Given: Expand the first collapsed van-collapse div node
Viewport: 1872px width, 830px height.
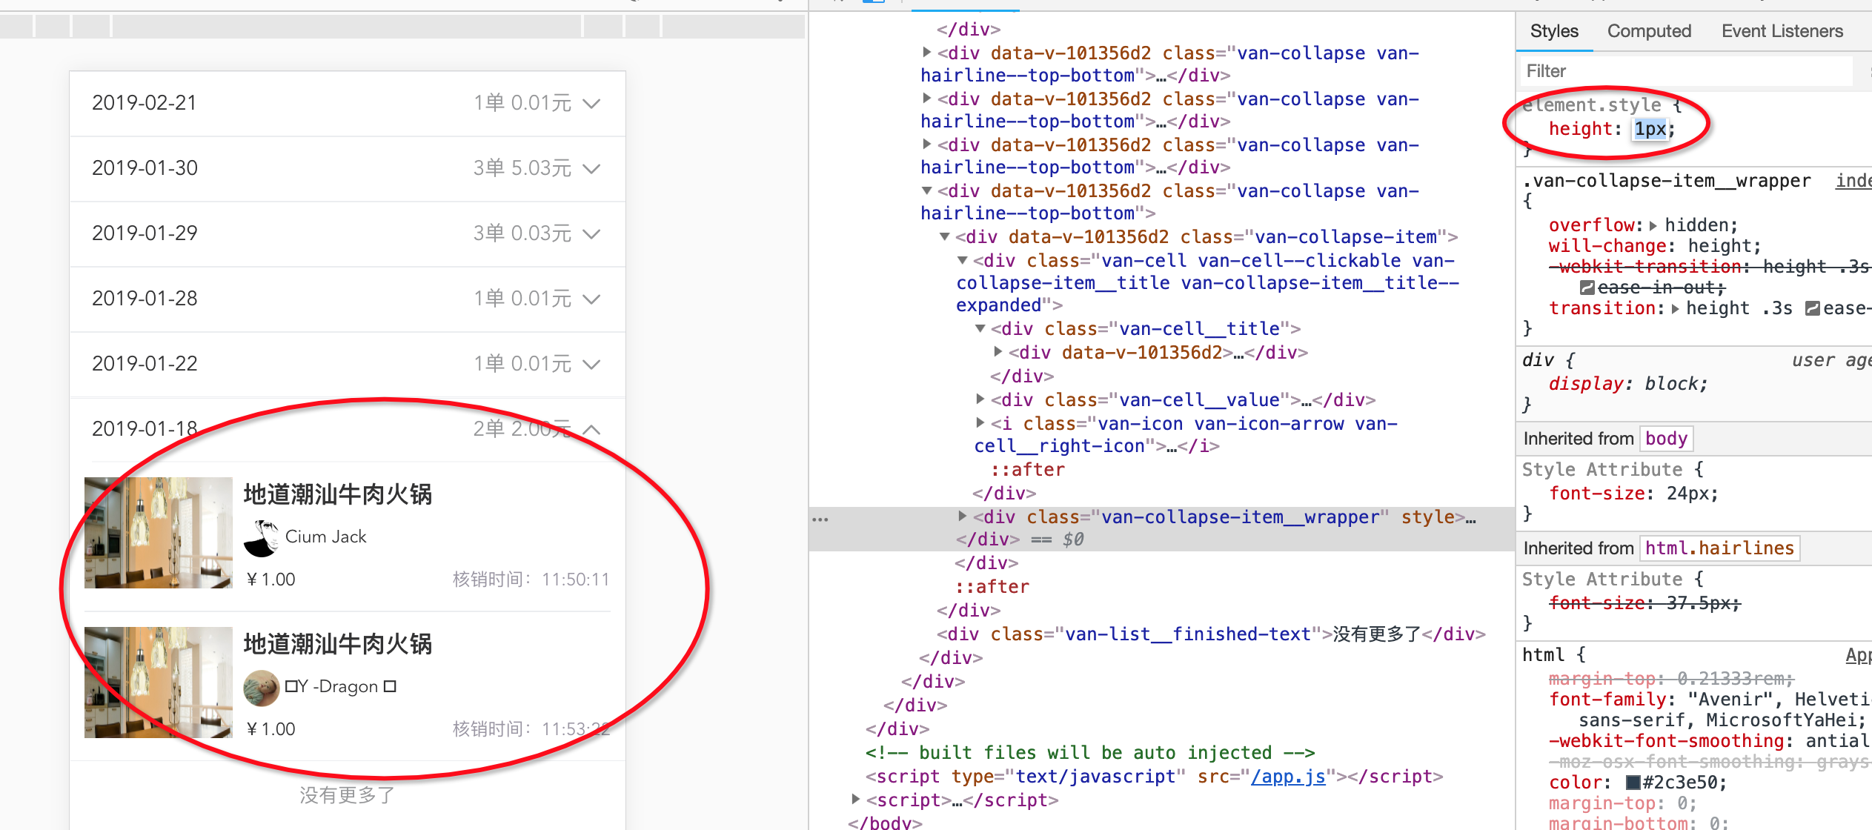Looking at the screenshot, I should [926, 53].
